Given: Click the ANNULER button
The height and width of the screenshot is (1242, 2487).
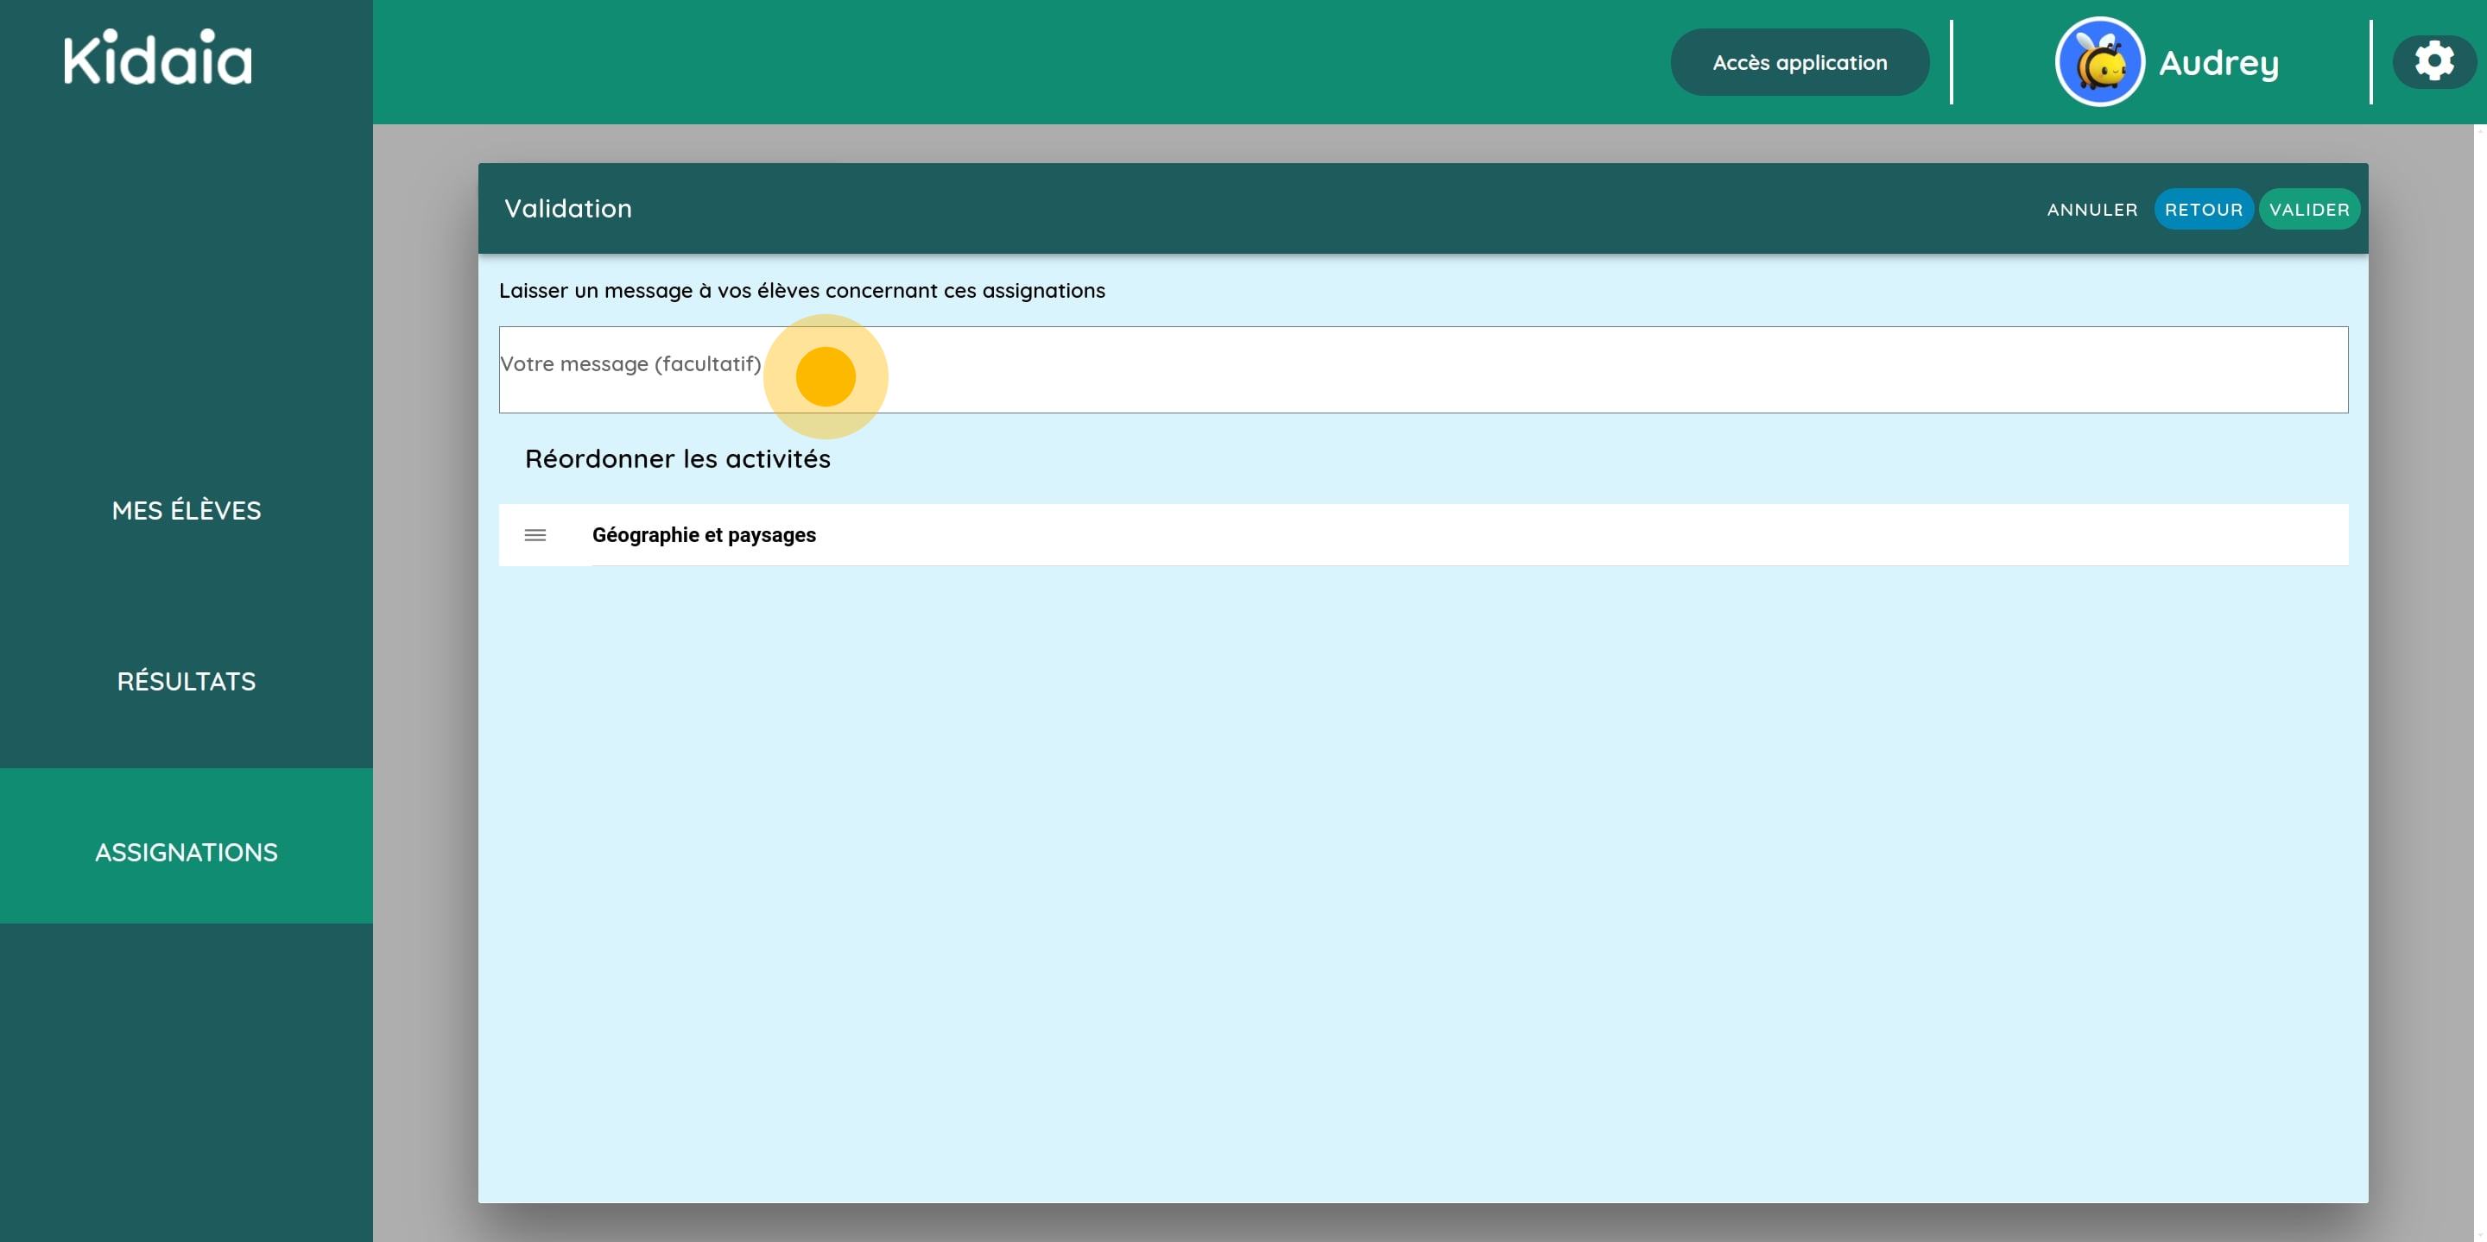Looking at the screenshot, I should (2091, 210).
